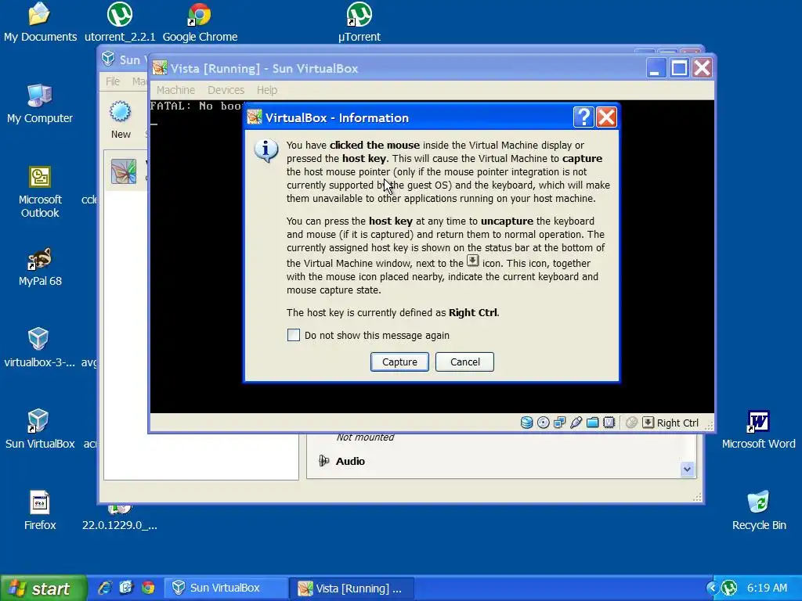Screen dimensions: 802x601
Task: Click the blue info bubble icon in dialog
Action: [266, 151]
